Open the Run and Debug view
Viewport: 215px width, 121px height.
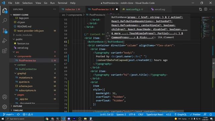(x=4, y=41)
